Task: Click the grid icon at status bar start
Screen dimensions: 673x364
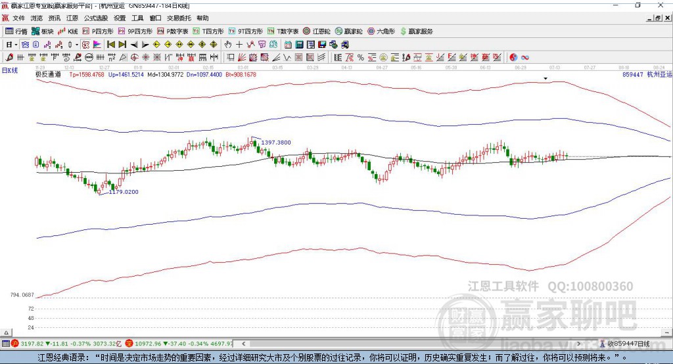Action: [x=5, y=344]
